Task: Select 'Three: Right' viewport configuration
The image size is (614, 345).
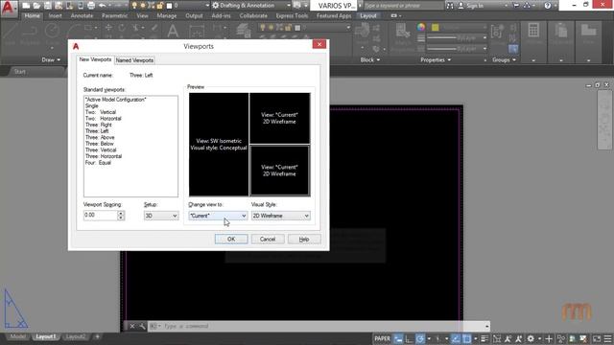Action: [x=99, y=125]
